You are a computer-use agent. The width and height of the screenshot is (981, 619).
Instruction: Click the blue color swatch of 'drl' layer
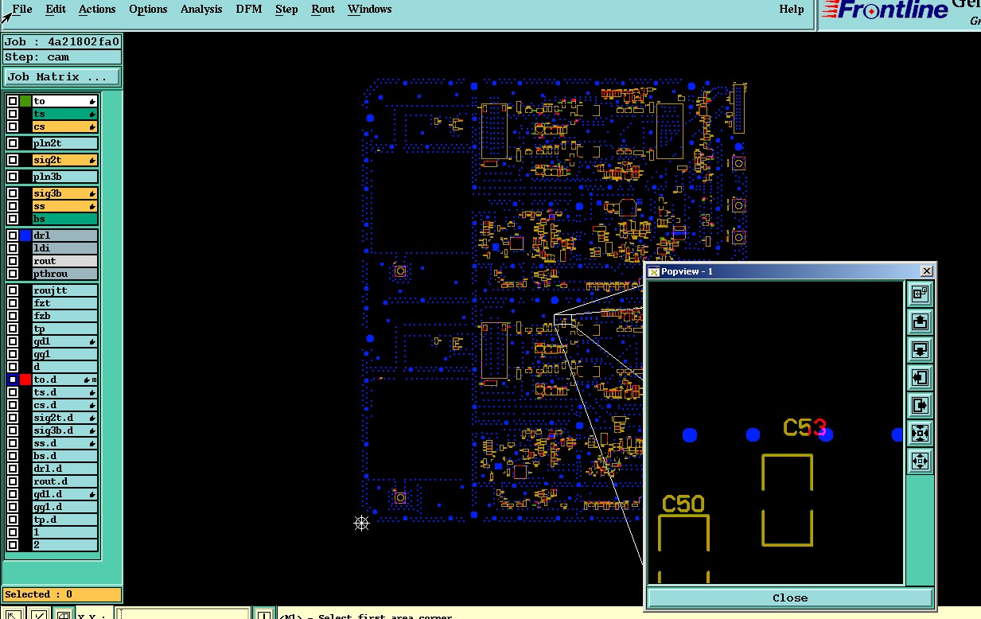(x=25, y=236)
